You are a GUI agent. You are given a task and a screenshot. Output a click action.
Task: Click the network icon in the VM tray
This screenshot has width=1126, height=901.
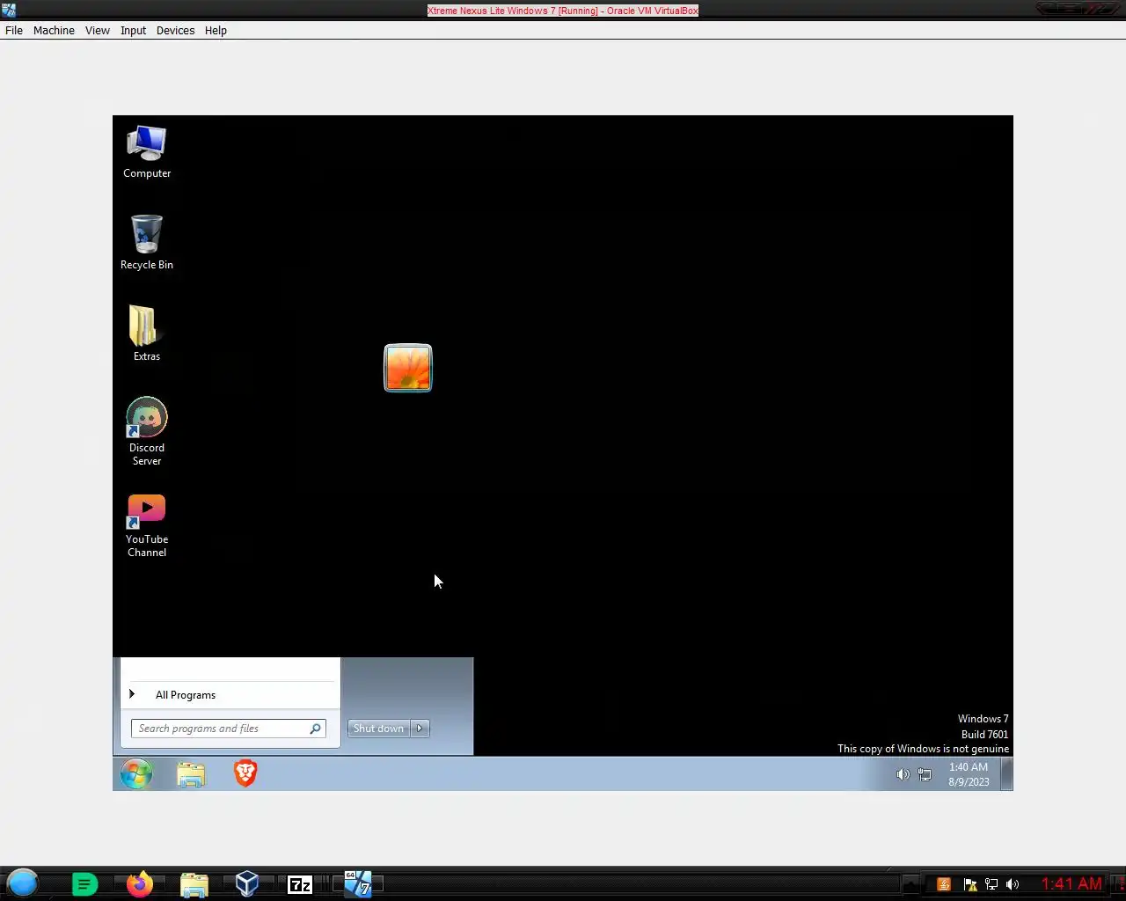pyautogui.click(x=925, y=774)
